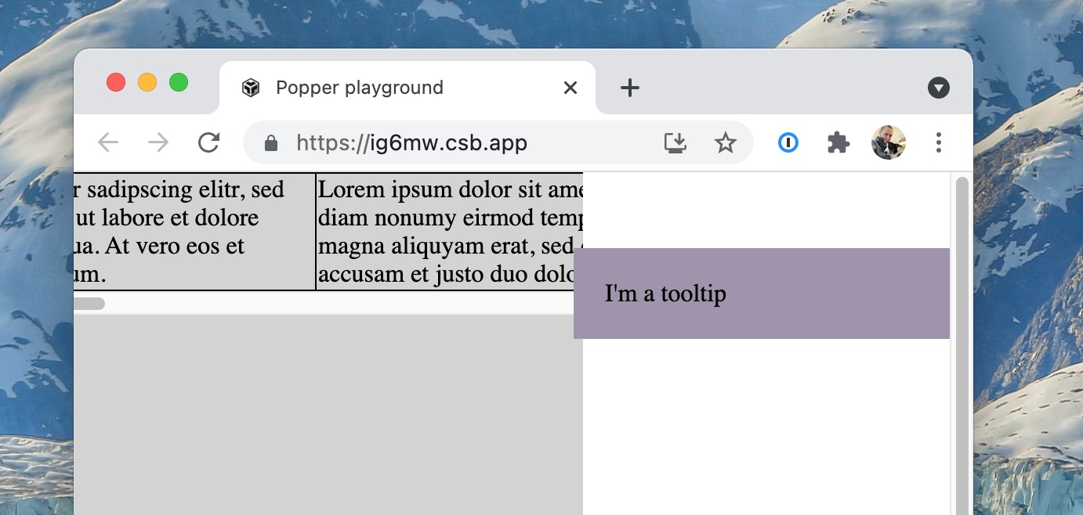The image size is (1083, 515).
Task: Open the browser profile avatar
Action: [888, 142]
